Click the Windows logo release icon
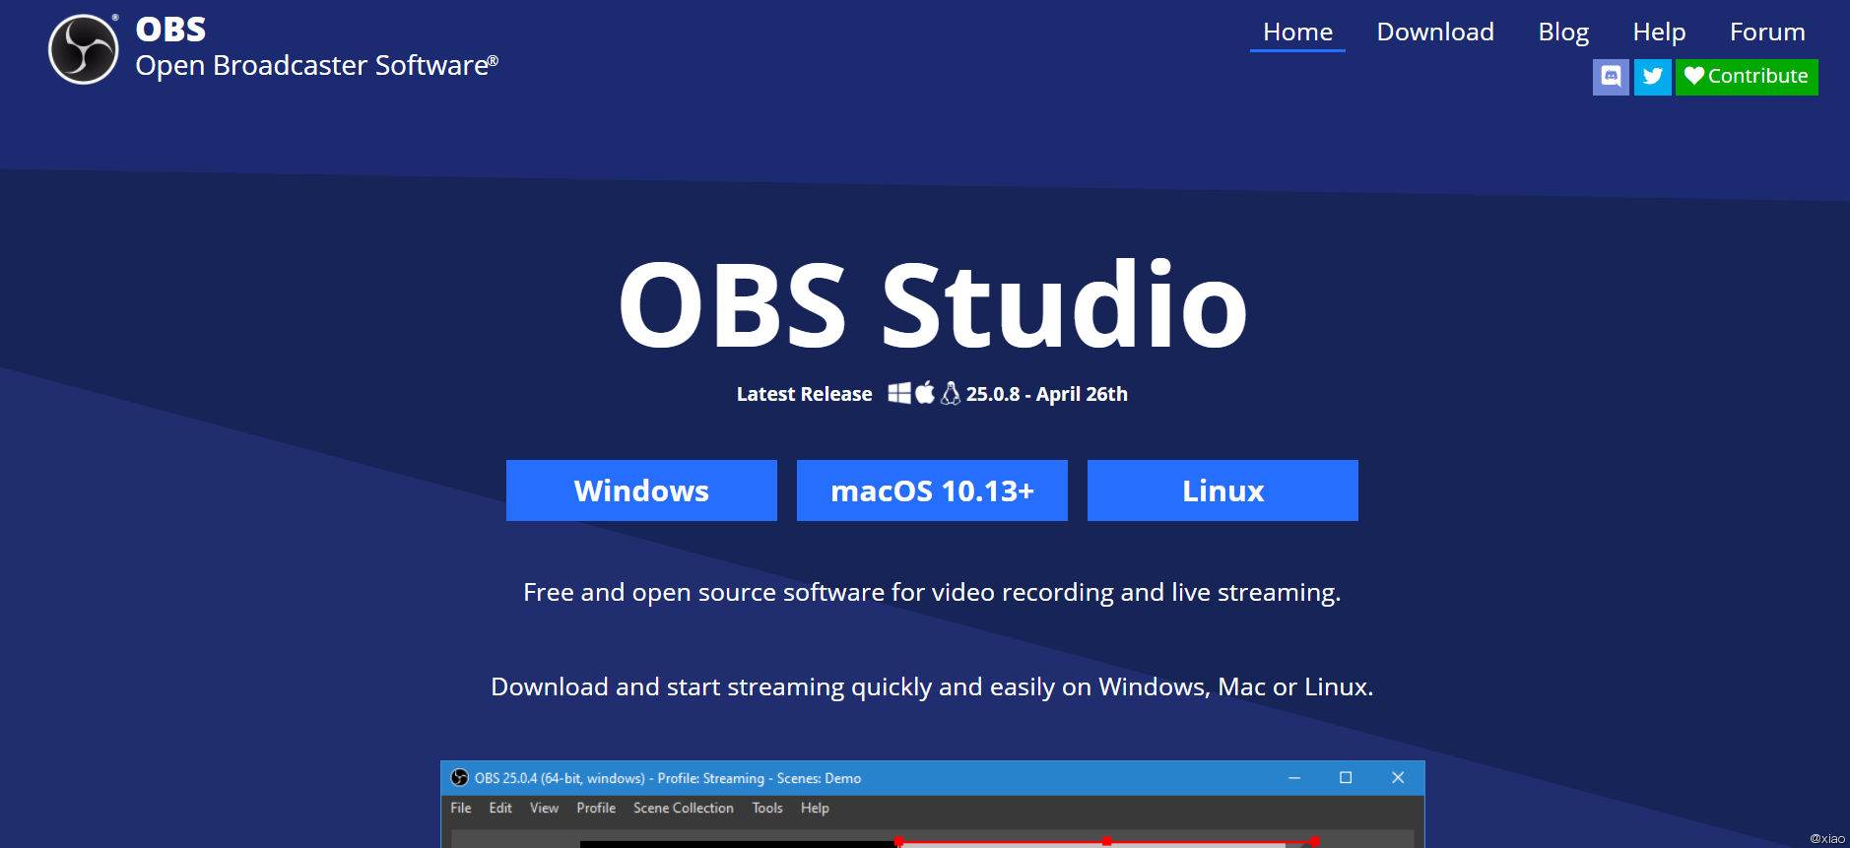The height and width of the screenshot is (848, 1850). tap(899, 393)
